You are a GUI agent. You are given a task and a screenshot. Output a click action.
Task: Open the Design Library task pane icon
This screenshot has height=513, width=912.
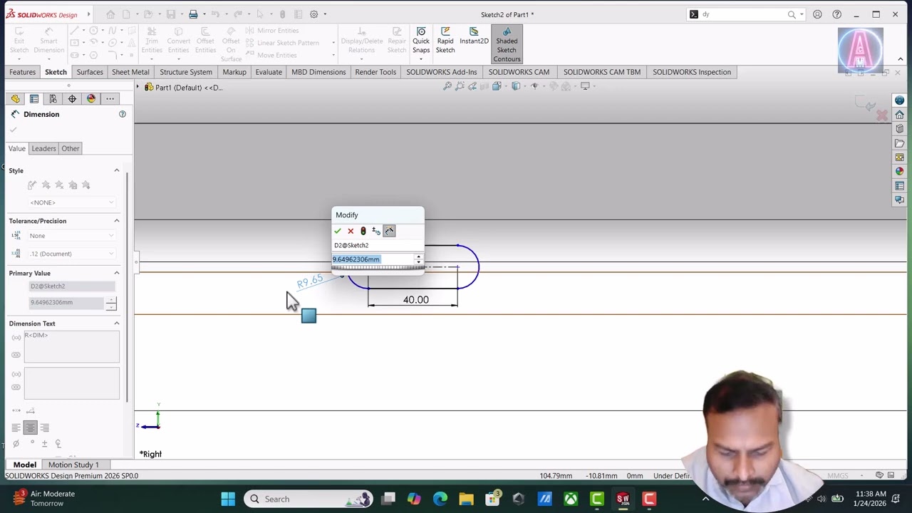(899, 129)
